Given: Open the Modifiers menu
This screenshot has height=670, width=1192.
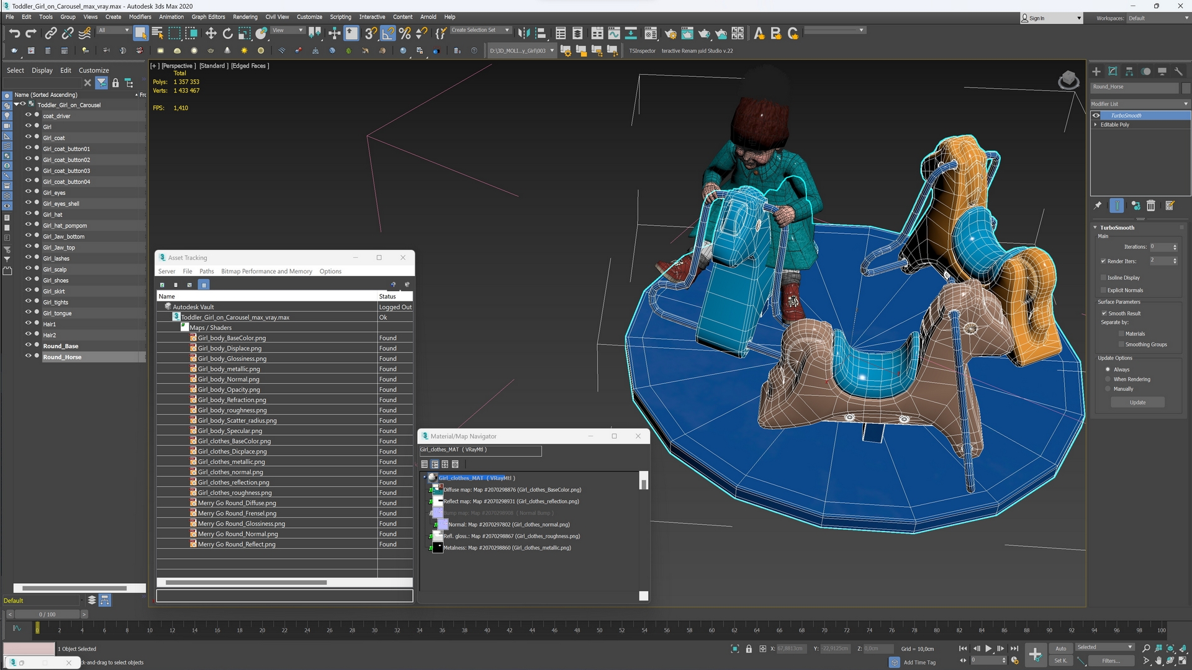Looking at the screenshot, I should [x=138, y=17].
